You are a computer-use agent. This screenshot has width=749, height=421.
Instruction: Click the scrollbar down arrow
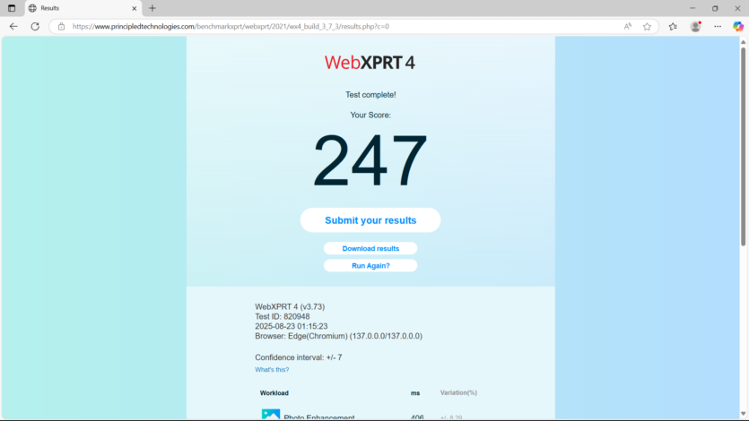[x=743, y=414]
